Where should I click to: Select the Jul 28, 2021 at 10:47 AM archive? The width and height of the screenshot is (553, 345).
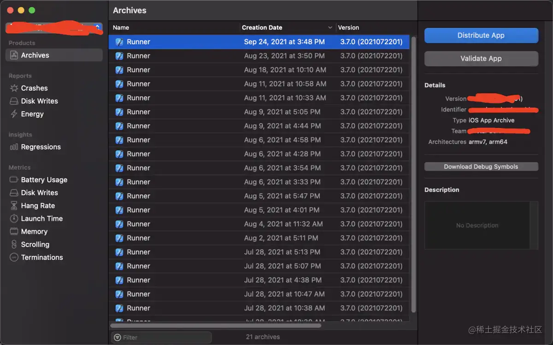(259, 294)
